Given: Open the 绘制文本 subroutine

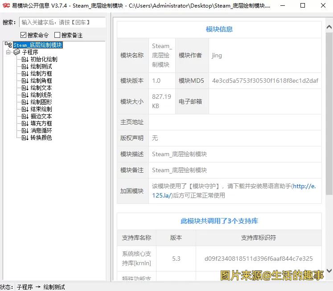Looking at the screenshot, I should tap(41, 88).
